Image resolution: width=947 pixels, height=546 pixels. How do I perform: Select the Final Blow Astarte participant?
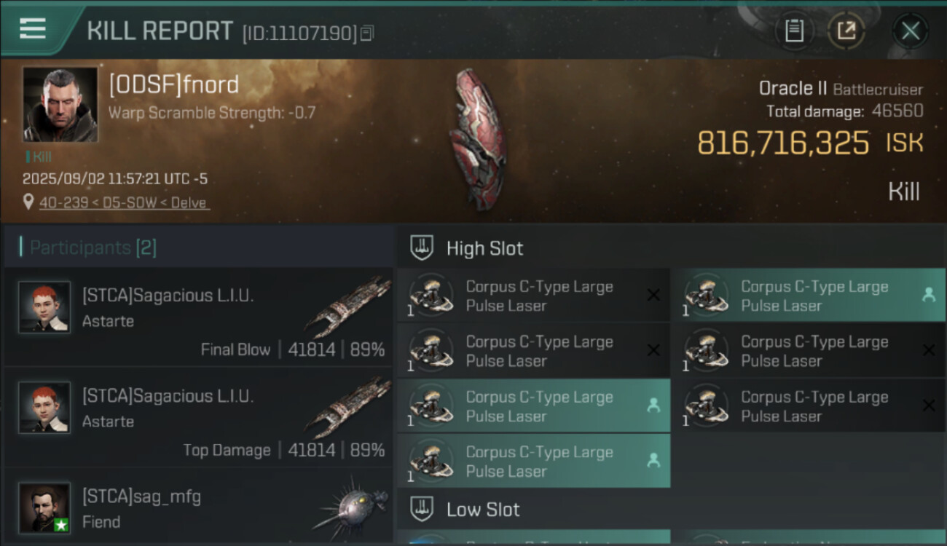(198, 317)
